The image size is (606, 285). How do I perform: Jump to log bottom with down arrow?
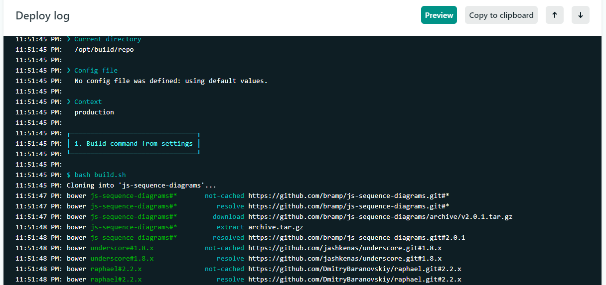(x=580, y=15)
